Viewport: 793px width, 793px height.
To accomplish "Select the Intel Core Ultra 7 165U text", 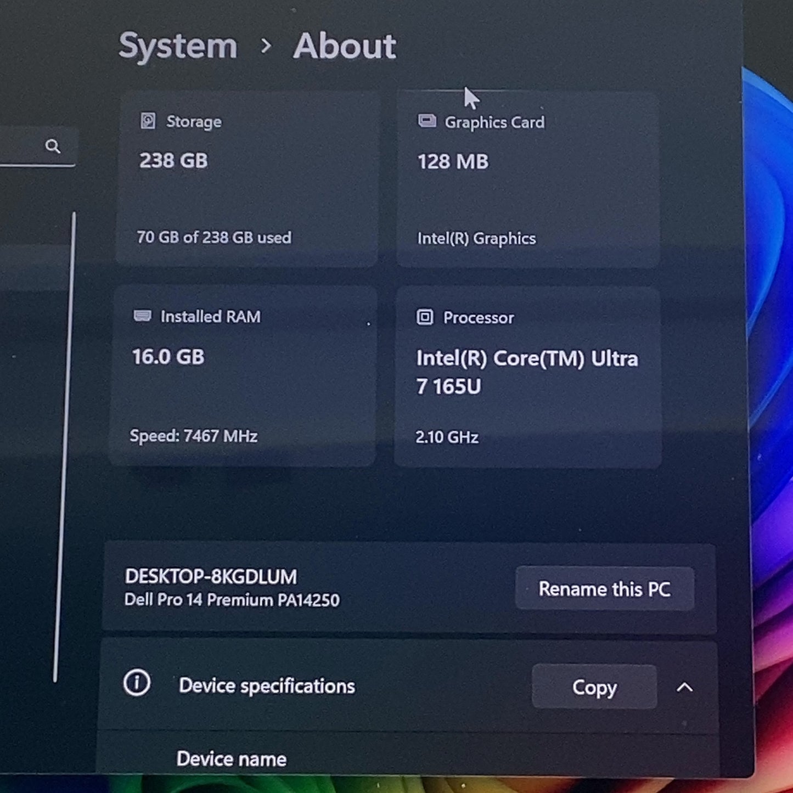I will [x=527, y=373].
